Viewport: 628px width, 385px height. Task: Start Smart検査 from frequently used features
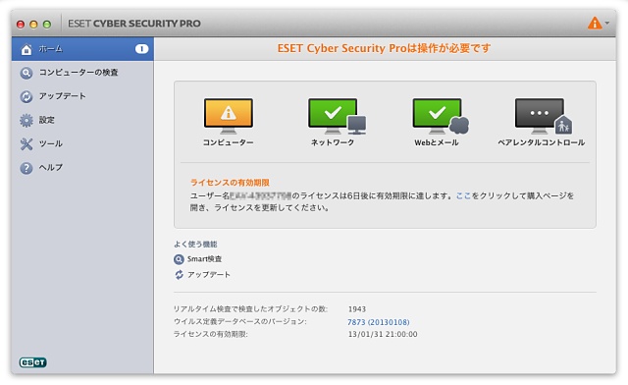pos(204,259)
